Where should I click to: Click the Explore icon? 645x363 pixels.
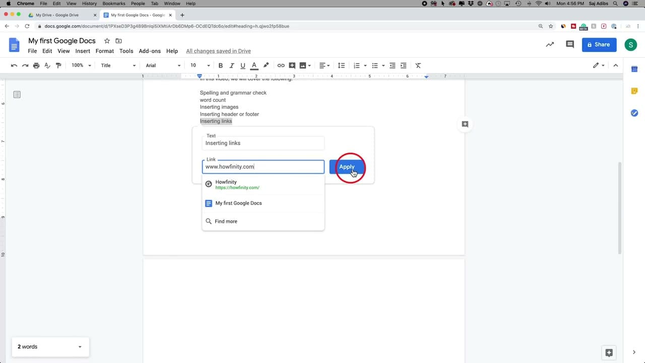point(609,353)
